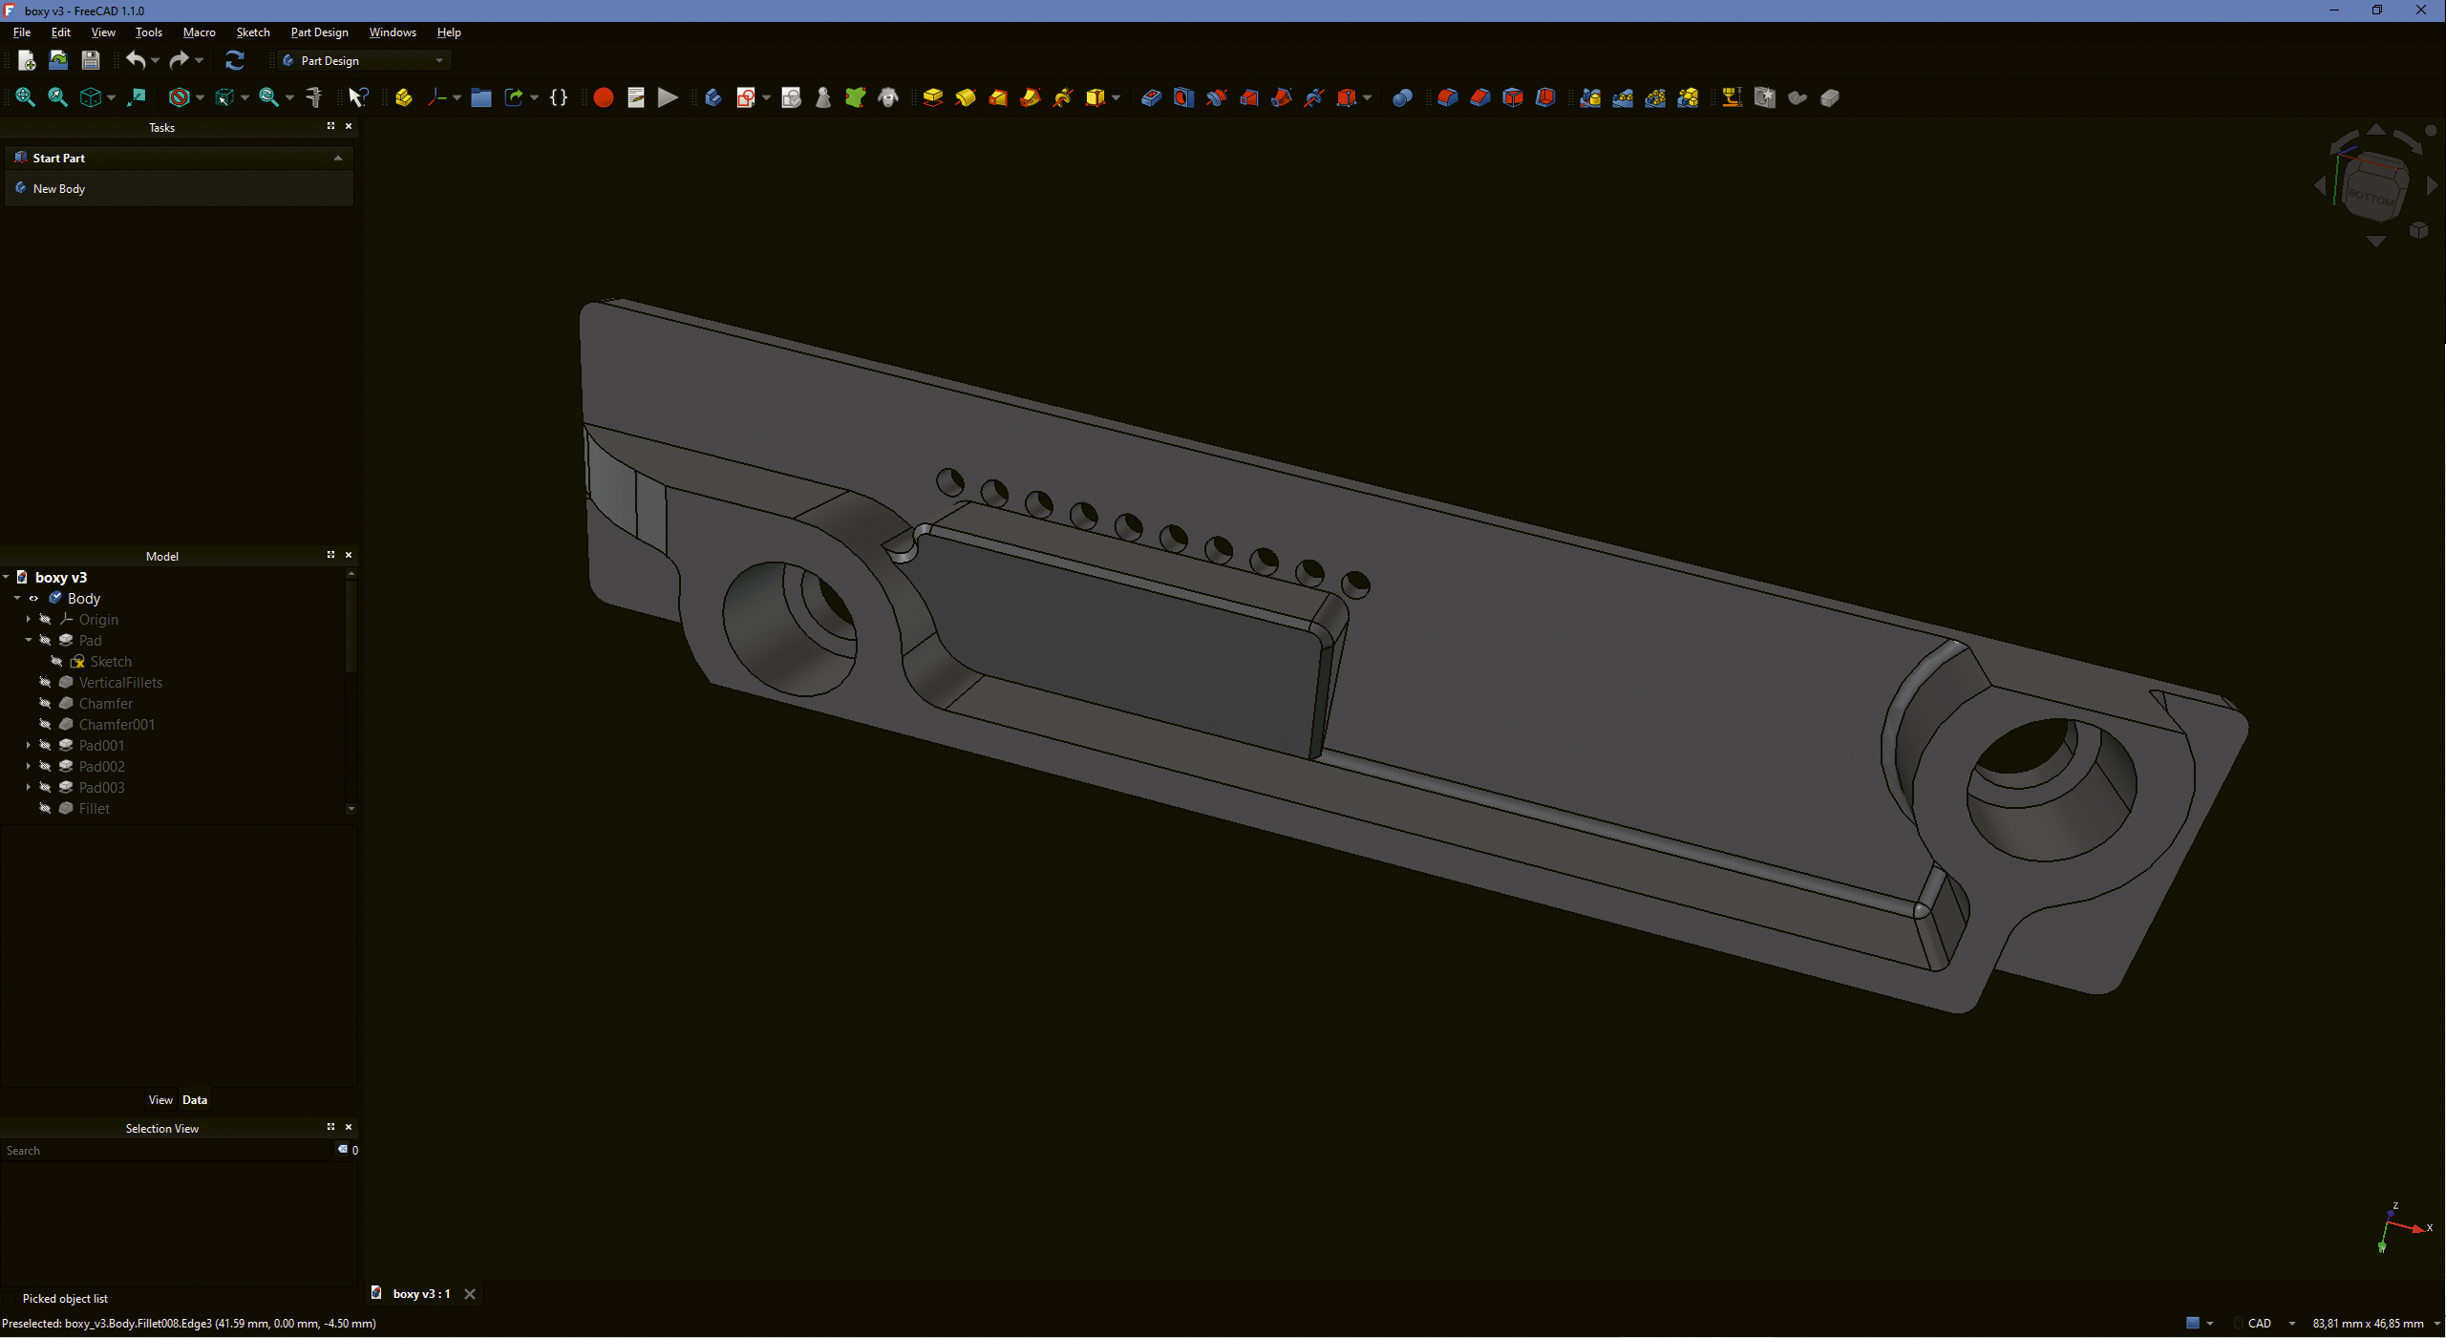Toggle visibility of Pad002
This screenshot has height=1338, width=2446.
(x=45, y=767)
